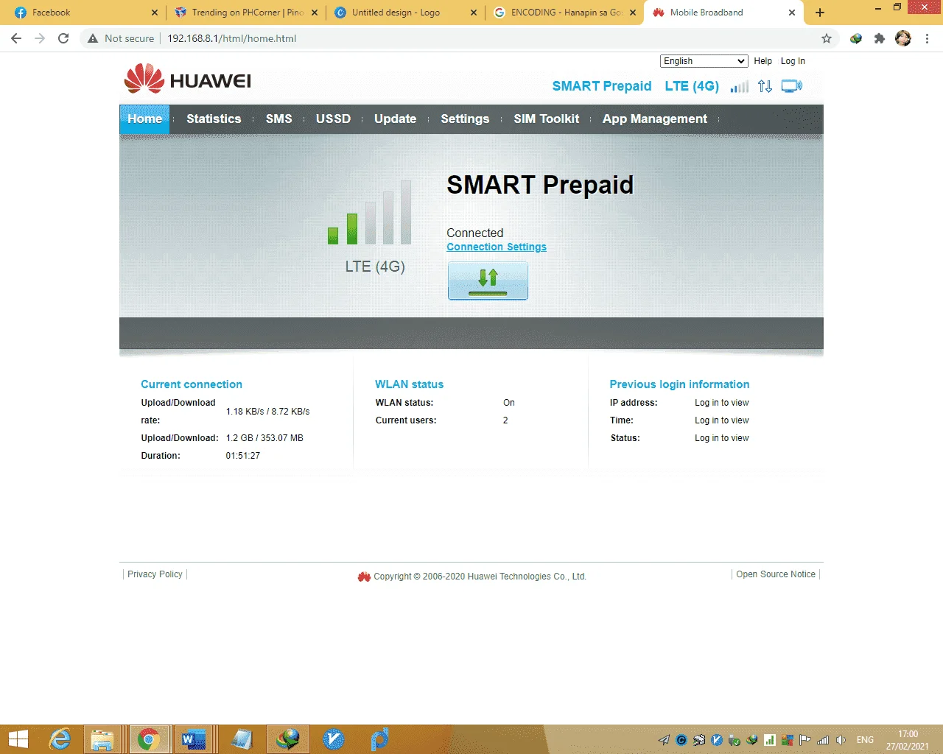Launch Internet Explorer from the taskbar
This screenshot has height=754, width=943.
[60, 739]
